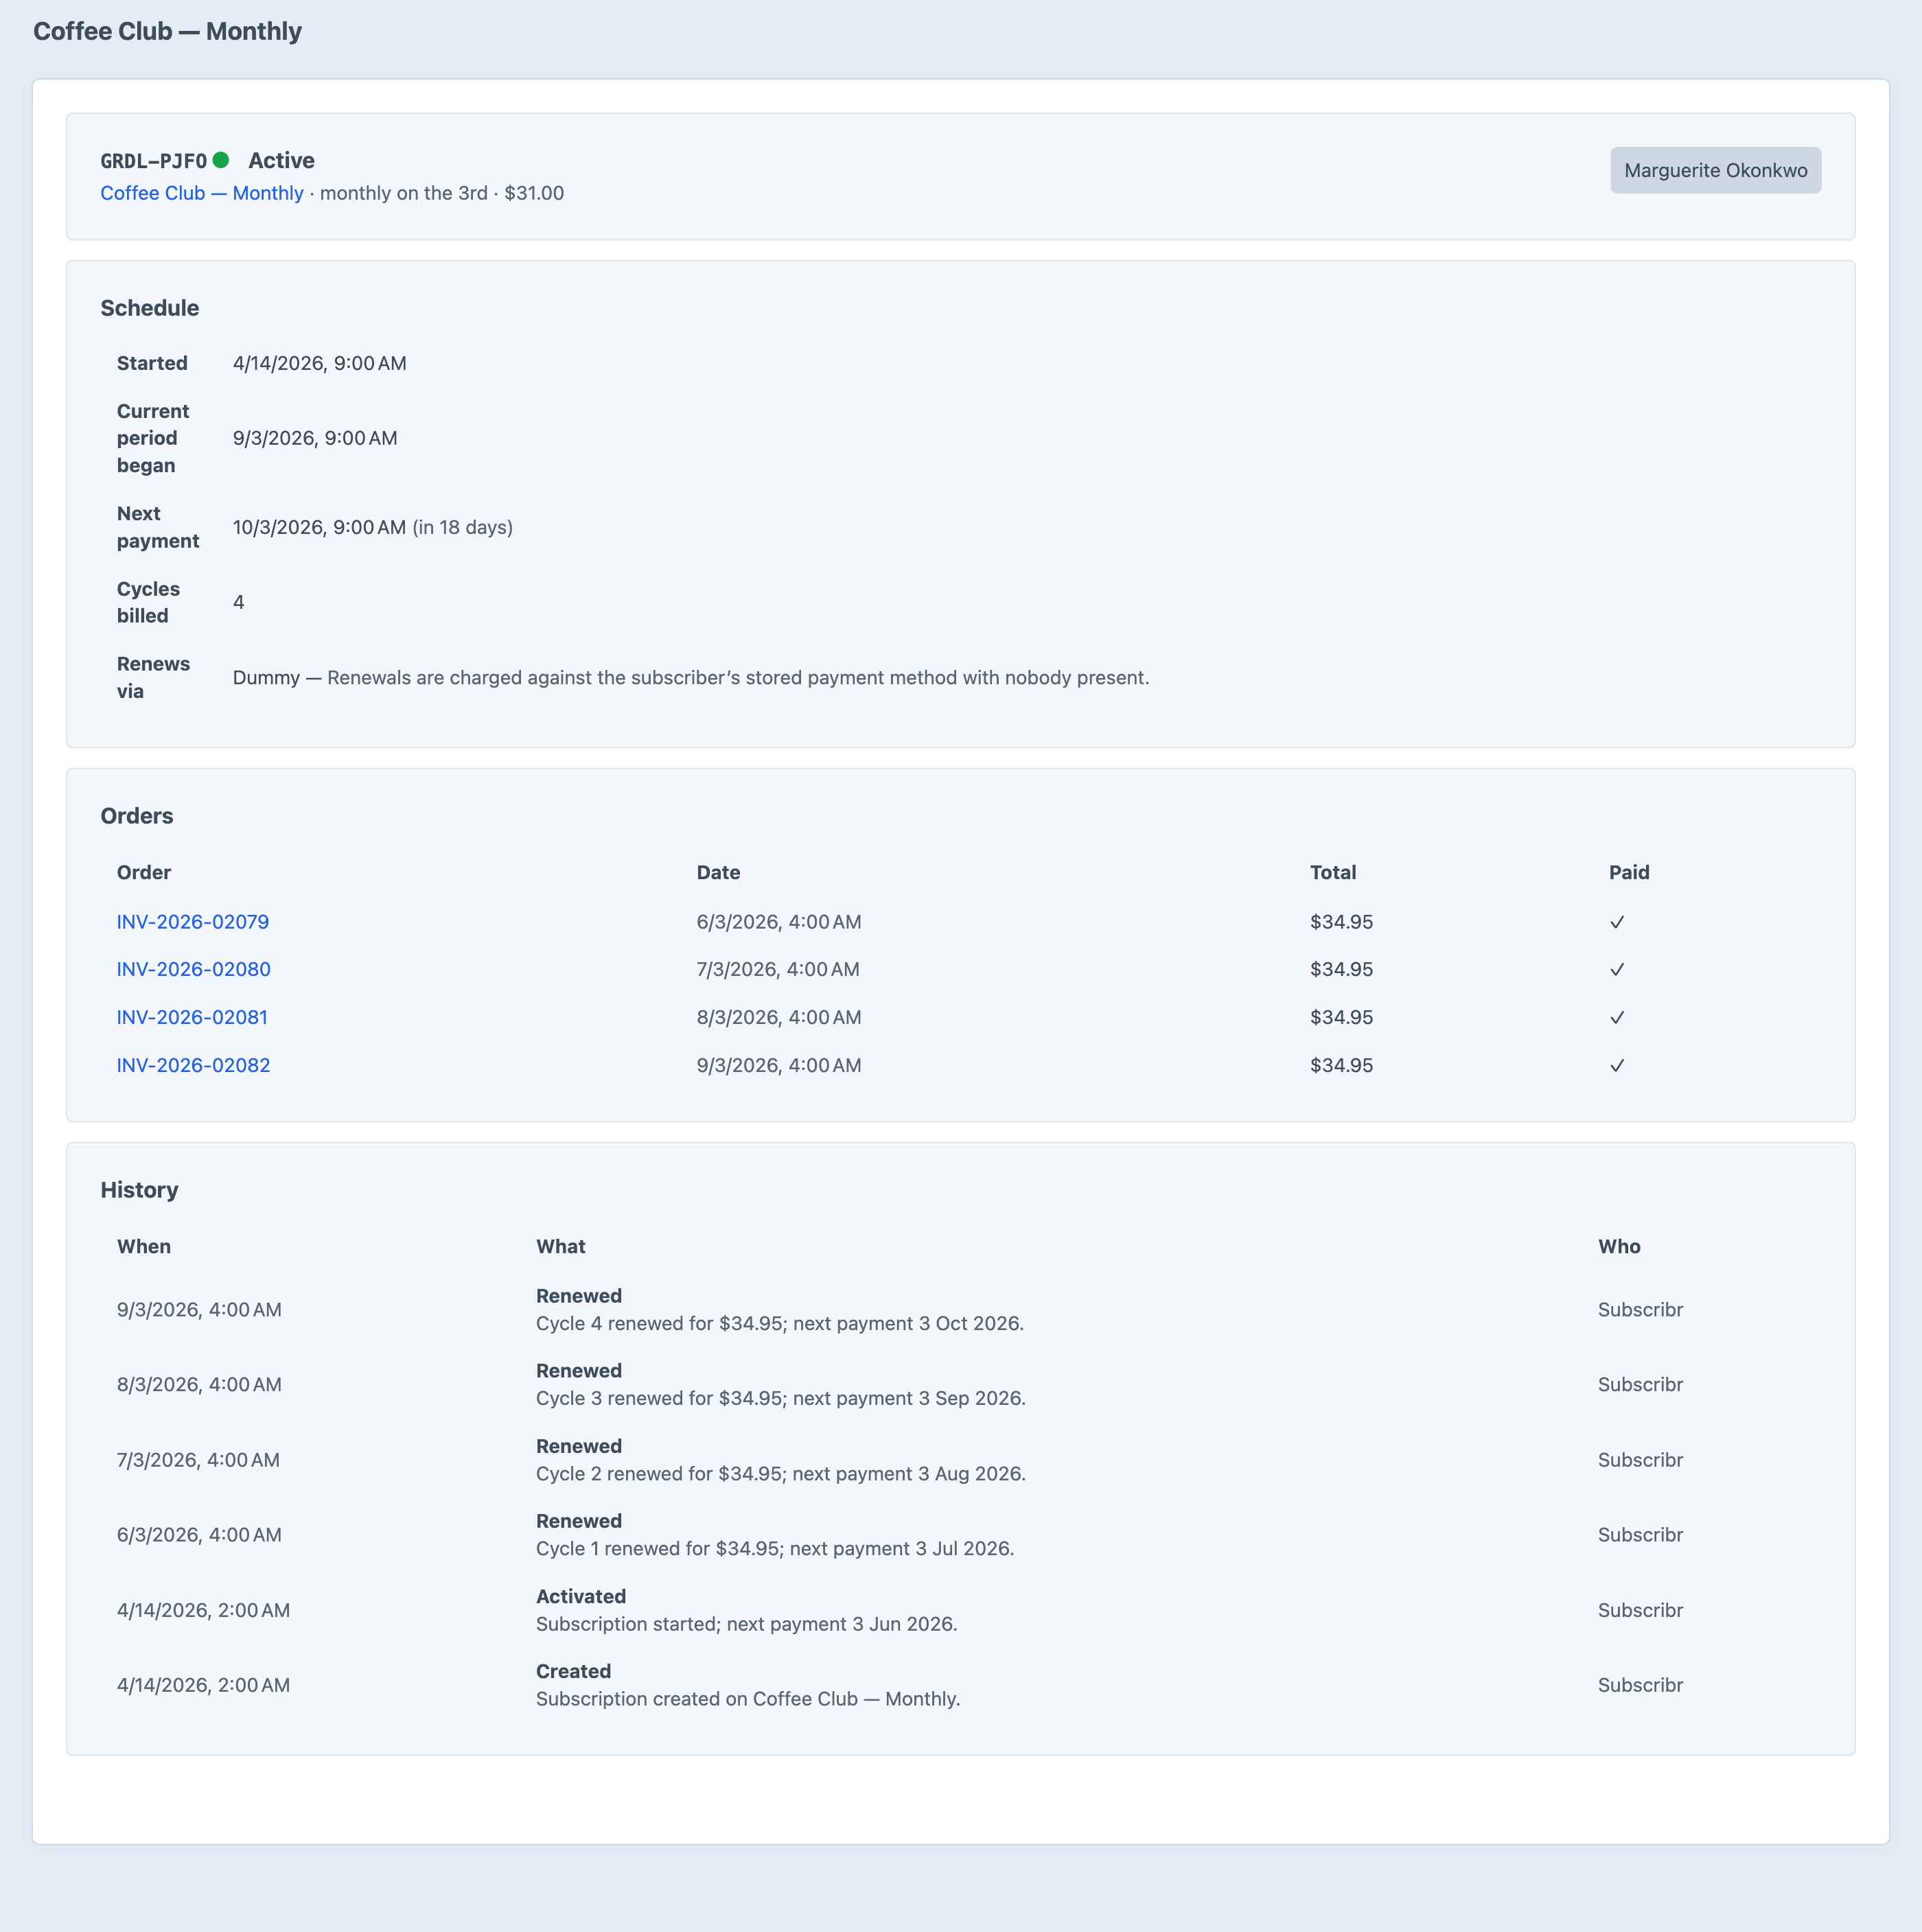Click the Marguerite Okonkwo subscriber button

1715,170
